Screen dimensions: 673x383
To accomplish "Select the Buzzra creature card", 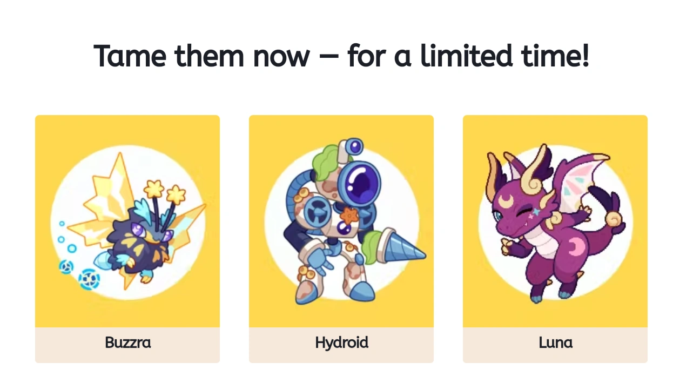I will click(x=127, y=238).
